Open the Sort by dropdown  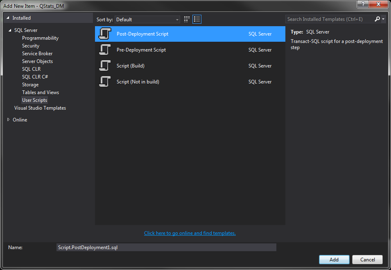[x=147, y=20]
